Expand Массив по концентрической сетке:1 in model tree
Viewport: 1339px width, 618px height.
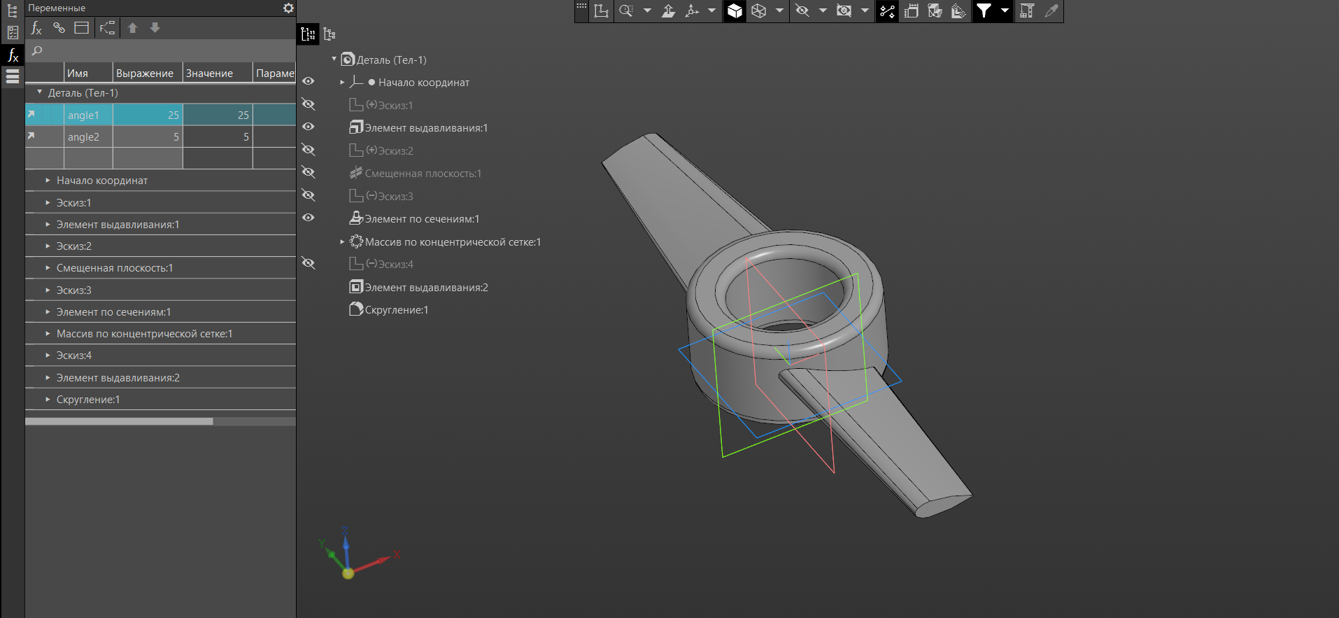[x=342, y=241]
